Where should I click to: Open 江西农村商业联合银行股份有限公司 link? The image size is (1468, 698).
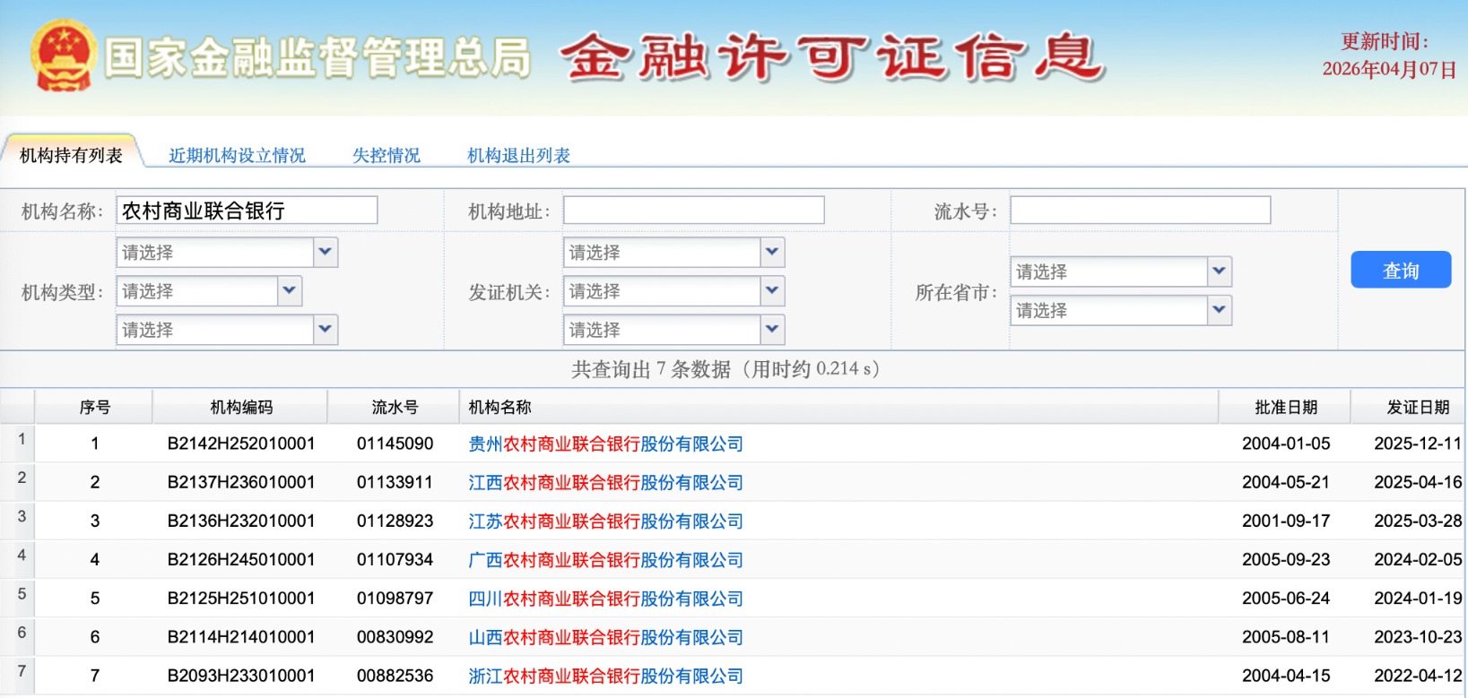click(606, 482)
